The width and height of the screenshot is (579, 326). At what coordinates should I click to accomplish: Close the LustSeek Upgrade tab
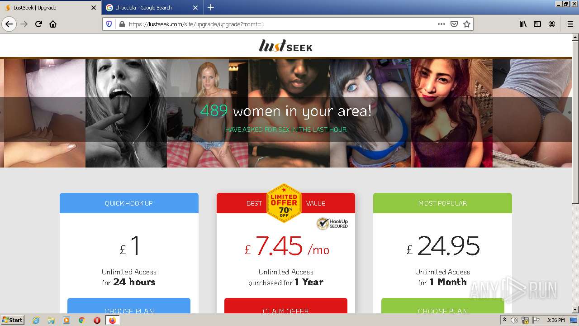94,8
